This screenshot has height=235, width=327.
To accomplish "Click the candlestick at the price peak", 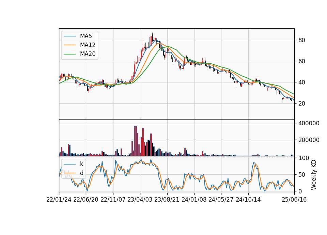I will point(153,37).
